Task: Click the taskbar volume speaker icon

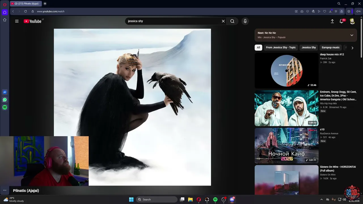Action: (x=344, y=199)
